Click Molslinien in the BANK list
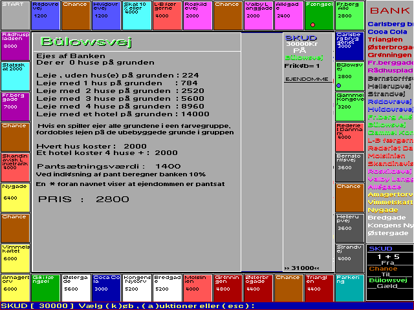The height and width of the screenshot is (310, 414). tap(387, 156)
